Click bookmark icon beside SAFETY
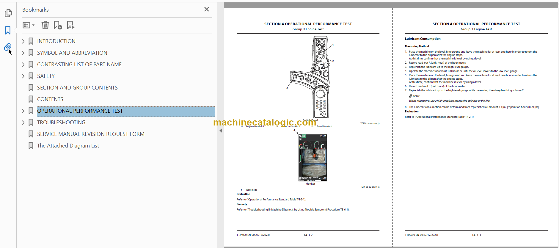559x248 pixels. click(31, 76)
